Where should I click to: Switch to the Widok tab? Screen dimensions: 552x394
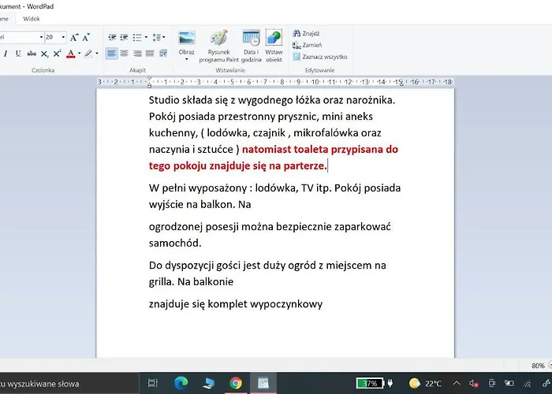click(32, 19)
